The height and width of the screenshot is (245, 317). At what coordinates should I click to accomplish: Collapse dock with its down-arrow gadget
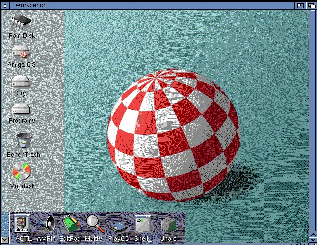4,240
